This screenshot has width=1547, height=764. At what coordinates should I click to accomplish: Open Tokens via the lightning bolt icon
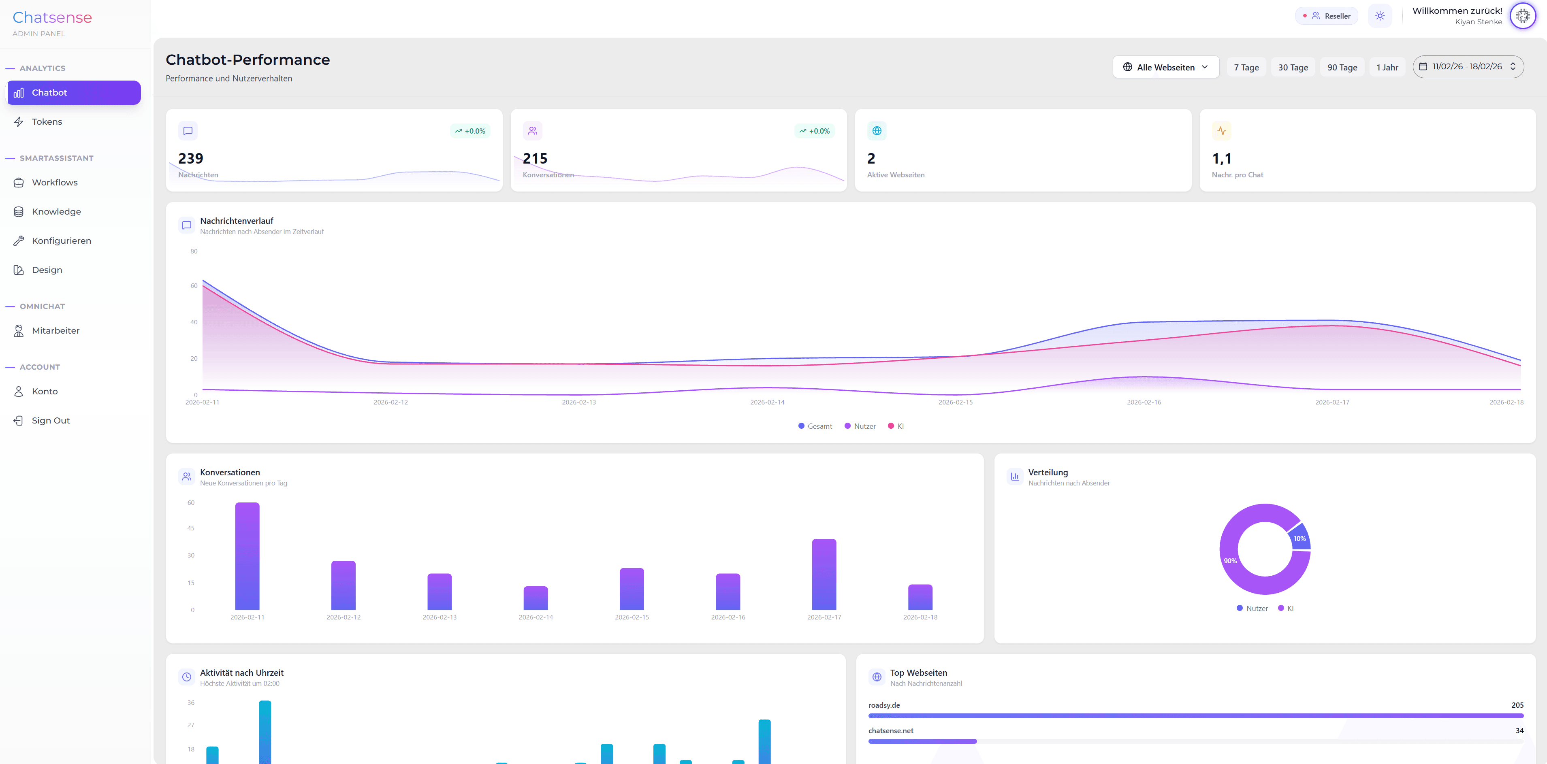point(19,121)
